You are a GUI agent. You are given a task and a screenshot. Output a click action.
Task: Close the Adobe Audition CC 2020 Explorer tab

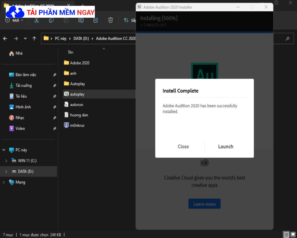(68, 5)
